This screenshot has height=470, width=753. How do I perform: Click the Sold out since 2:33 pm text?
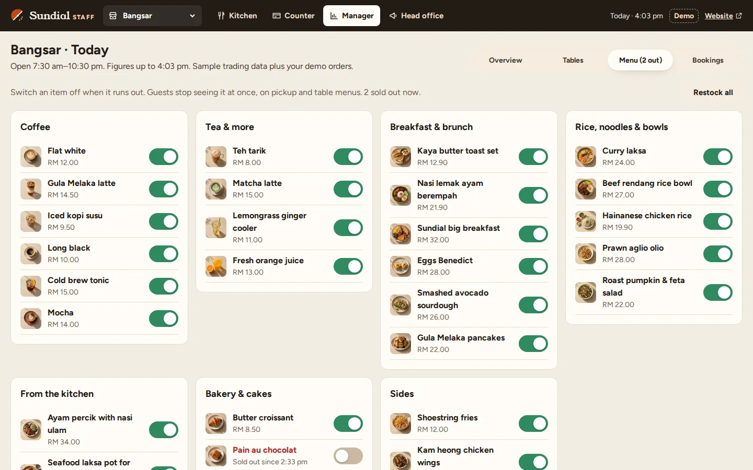(x=270, y=462)
